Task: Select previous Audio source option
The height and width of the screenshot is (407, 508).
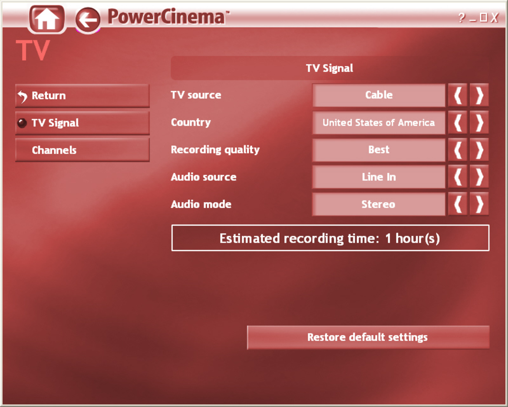Action: tap(458, 177)
